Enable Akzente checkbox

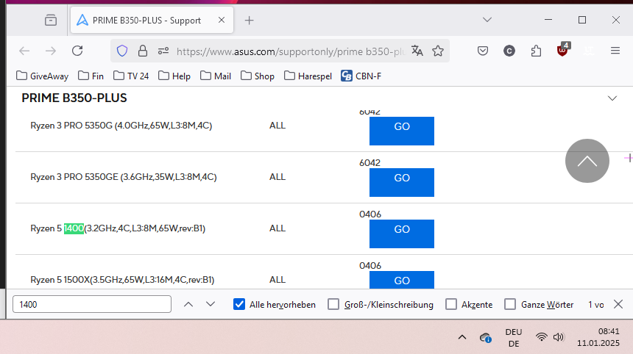pos(451,304)
